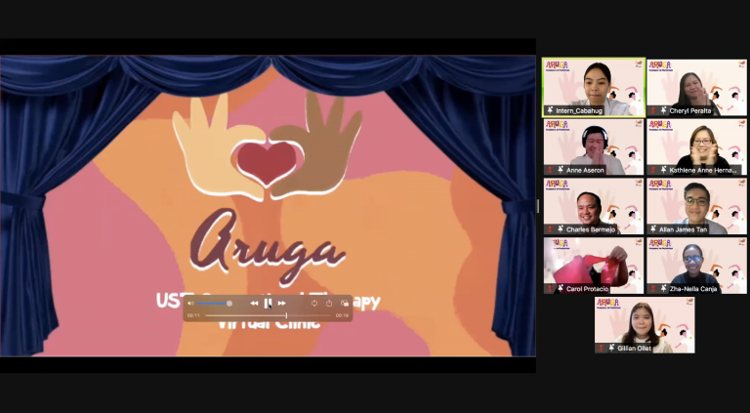Click the divider handle between video and gallery
The image size is (750, 413).
coord(539,206)
